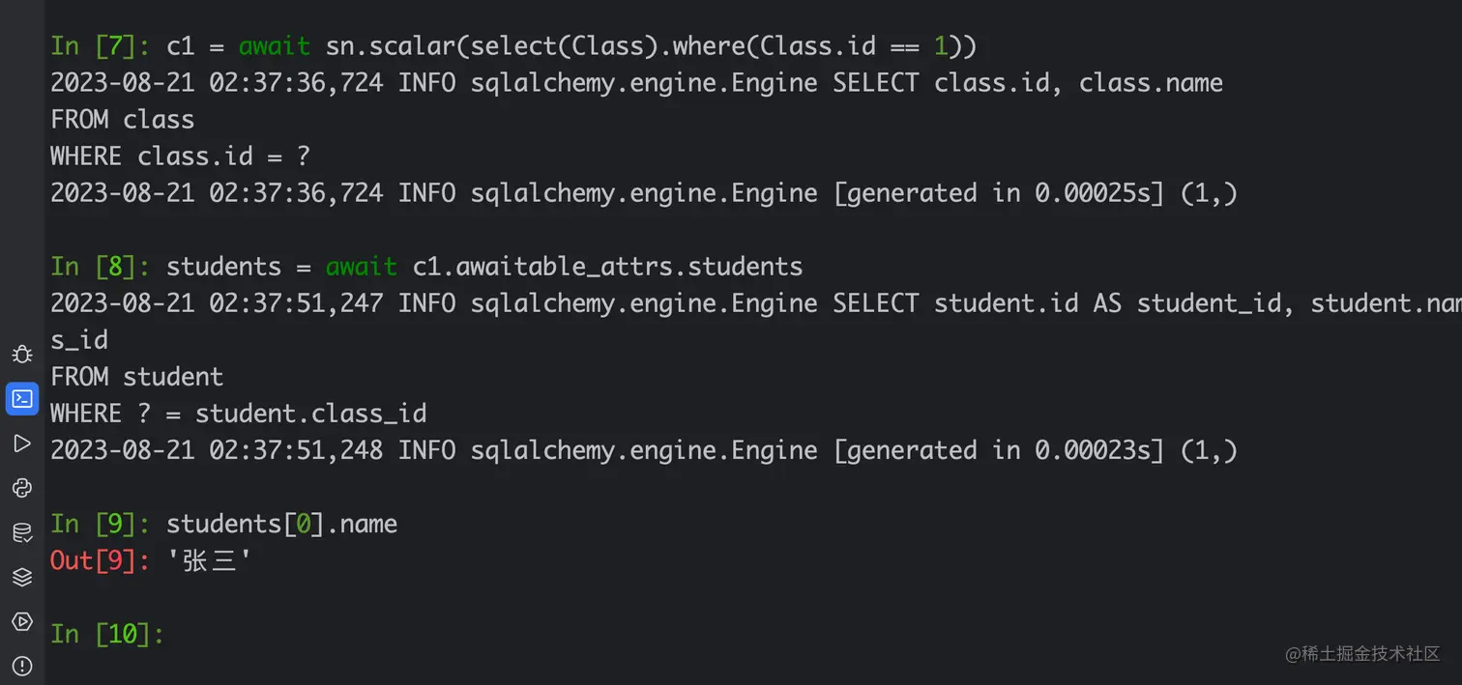
Task: Open the Services hexagon play icon
Action: [x=22, y=621]
